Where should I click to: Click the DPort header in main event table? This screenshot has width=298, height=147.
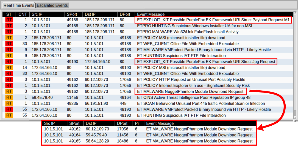pos(126,14)
